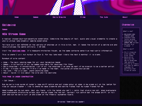Click the "Rundown of site content" line
This screenshot has width=142, height=106.
tap(14, 59)
